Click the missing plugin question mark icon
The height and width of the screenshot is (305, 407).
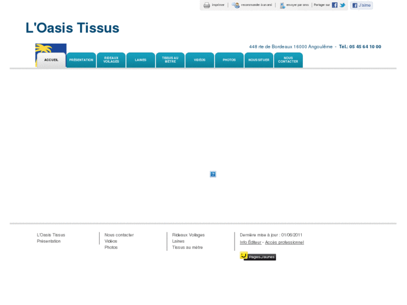click(x=213, y=174)
